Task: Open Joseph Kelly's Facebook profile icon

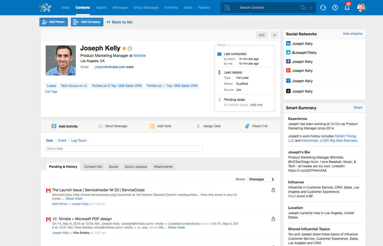Action: 288,61
